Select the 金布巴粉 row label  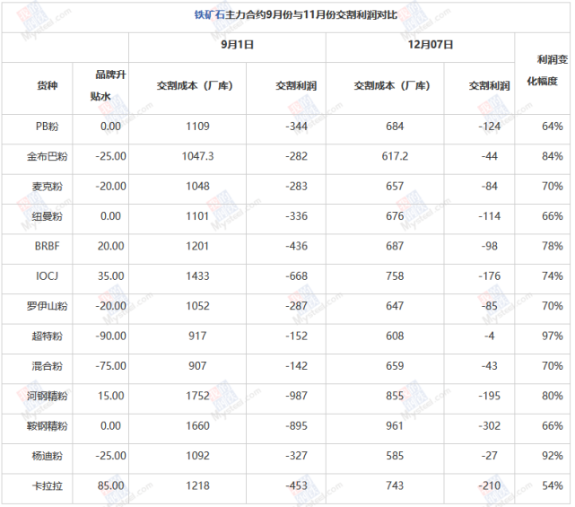pyautogui.click(x=47, y=157)
